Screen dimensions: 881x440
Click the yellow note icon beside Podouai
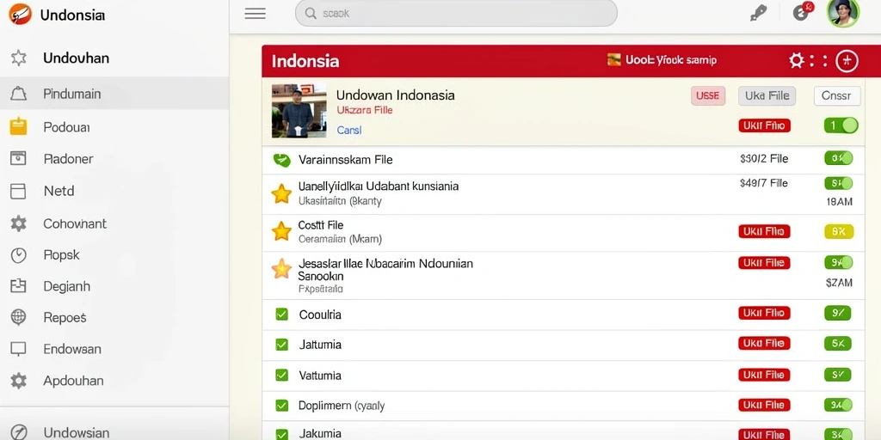[x=19, y=127]
